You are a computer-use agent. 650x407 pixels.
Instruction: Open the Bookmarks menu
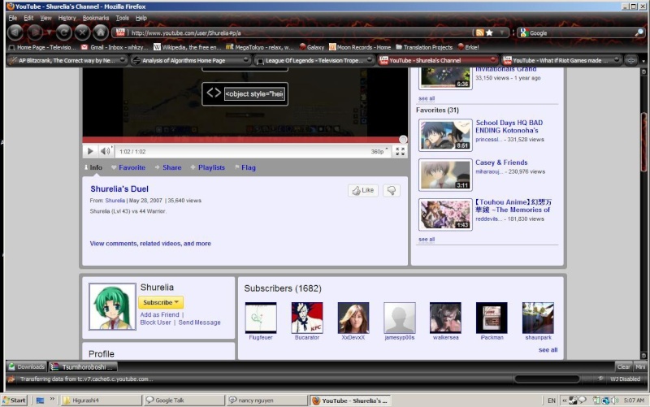[96, 18]
